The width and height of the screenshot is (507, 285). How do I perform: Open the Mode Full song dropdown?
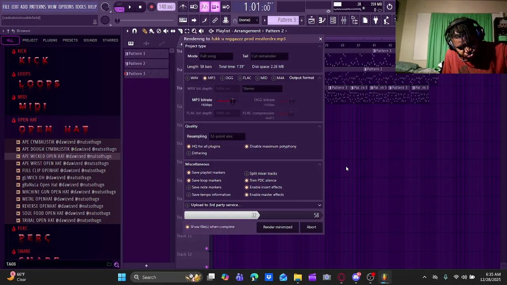tap(216, 56)
